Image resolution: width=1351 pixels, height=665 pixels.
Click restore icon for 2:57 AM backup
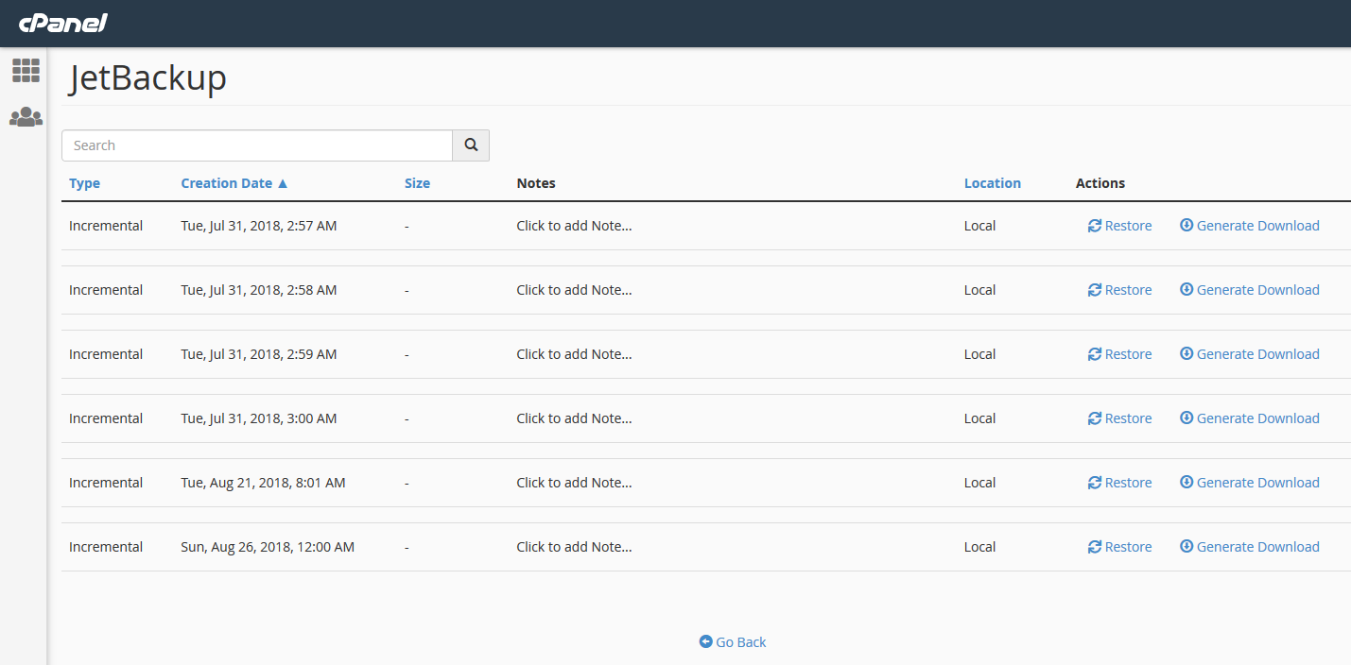coord(1095,226)
